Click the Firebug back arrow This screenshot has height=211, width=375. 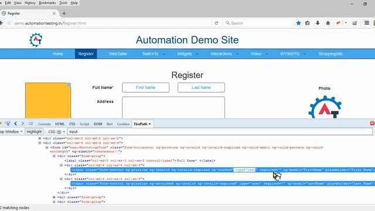pyautogui.click(x=16, y=124)
